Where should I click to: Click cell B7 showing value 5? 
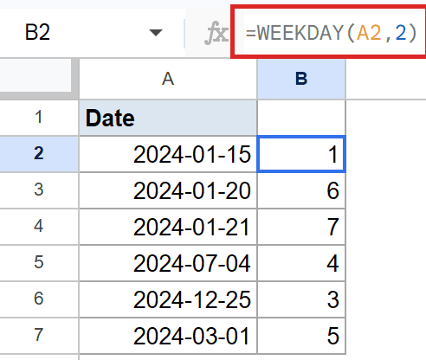301,336
